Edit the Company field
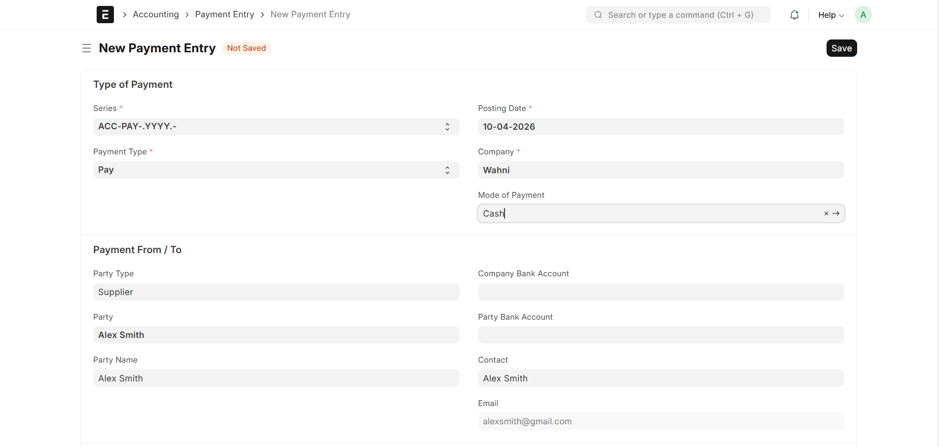Image resolution: width=939 pixels, height=447 pixels. (661, 170)
